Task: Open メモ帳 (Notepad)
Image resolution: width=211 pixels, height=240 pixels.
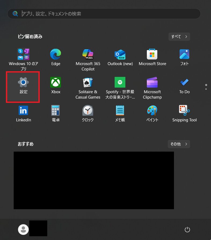Action: 120,113
